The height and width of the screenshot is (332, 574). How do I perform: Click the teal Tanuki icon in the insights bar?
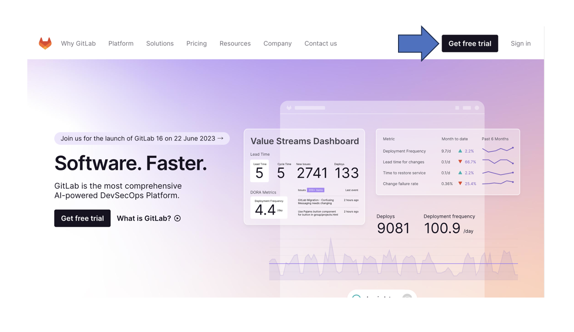tap(356, 297)
